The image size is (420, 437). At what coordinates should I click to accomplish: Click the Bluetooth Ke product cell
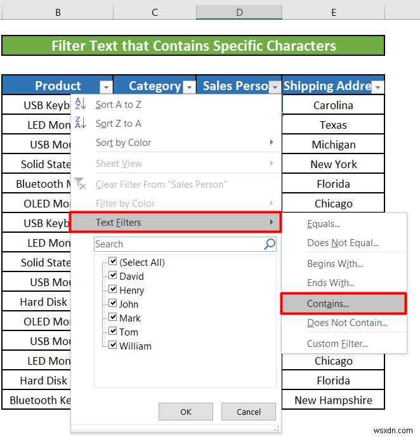[x=37, y=400]
